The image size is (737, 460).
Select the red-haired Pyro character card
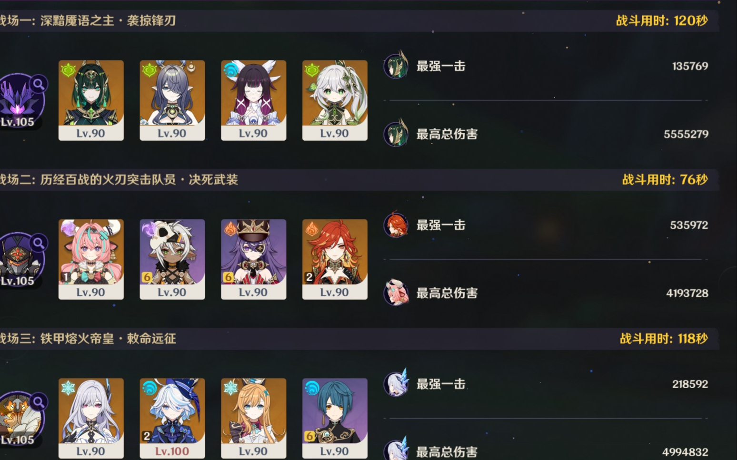335,259
